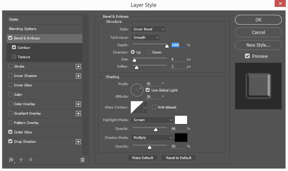Open Blending Options in the list
This screenshot has height=171, width=288.
tap(44, 29)
